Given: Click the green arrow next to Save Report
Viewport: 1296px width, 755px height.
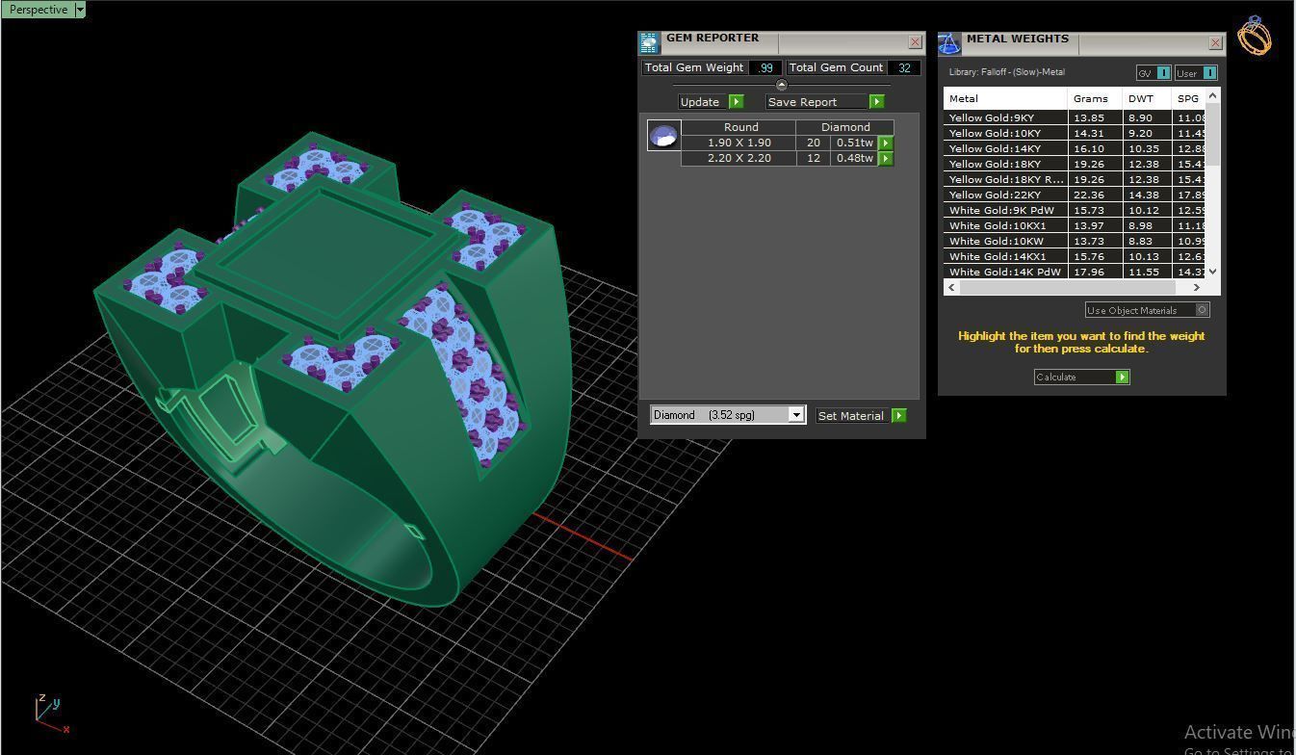Looking at the screenshot, I should point(876,102).
